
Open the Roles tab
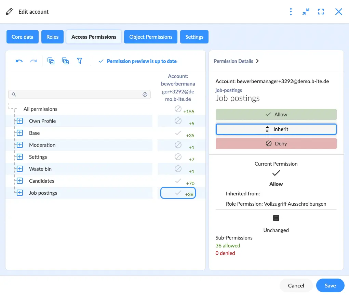pos(53,37)
